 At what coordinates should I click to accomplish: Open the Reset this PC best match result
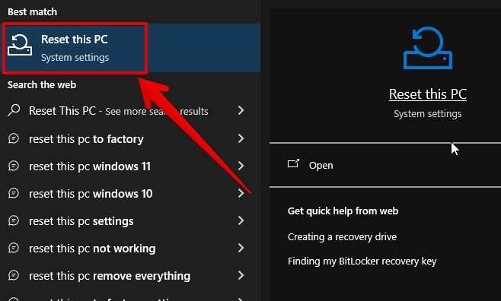[130, 48]
